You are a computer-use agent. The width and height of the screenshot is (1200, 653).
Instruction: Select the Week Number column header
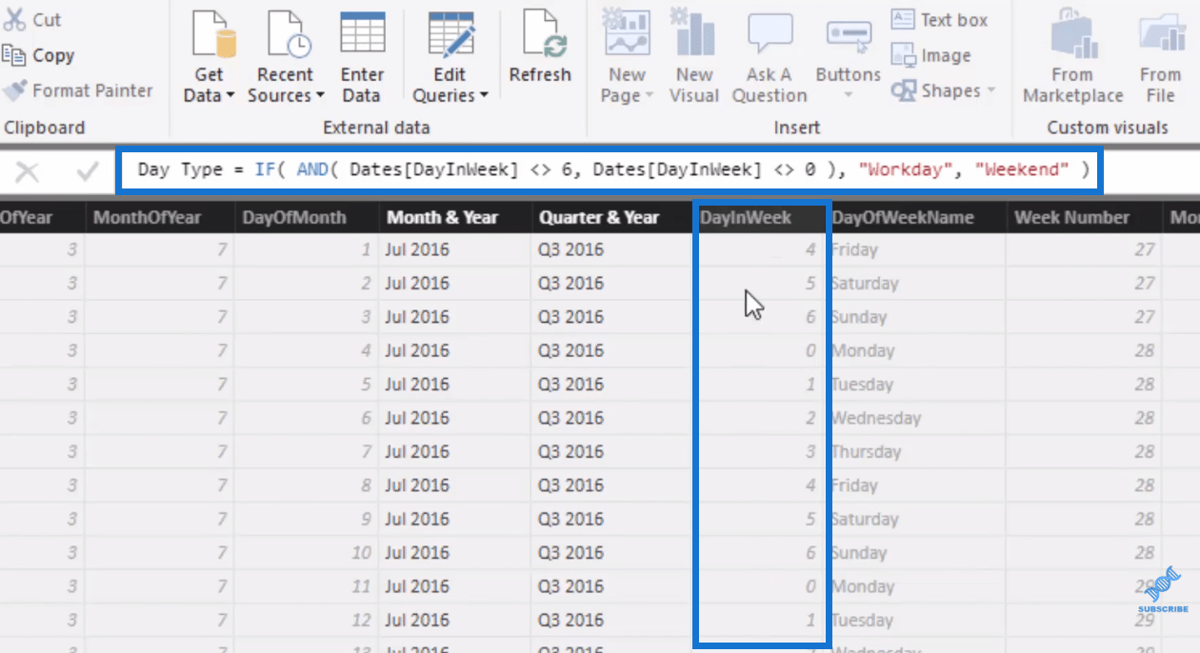[x=1086, y=217]
